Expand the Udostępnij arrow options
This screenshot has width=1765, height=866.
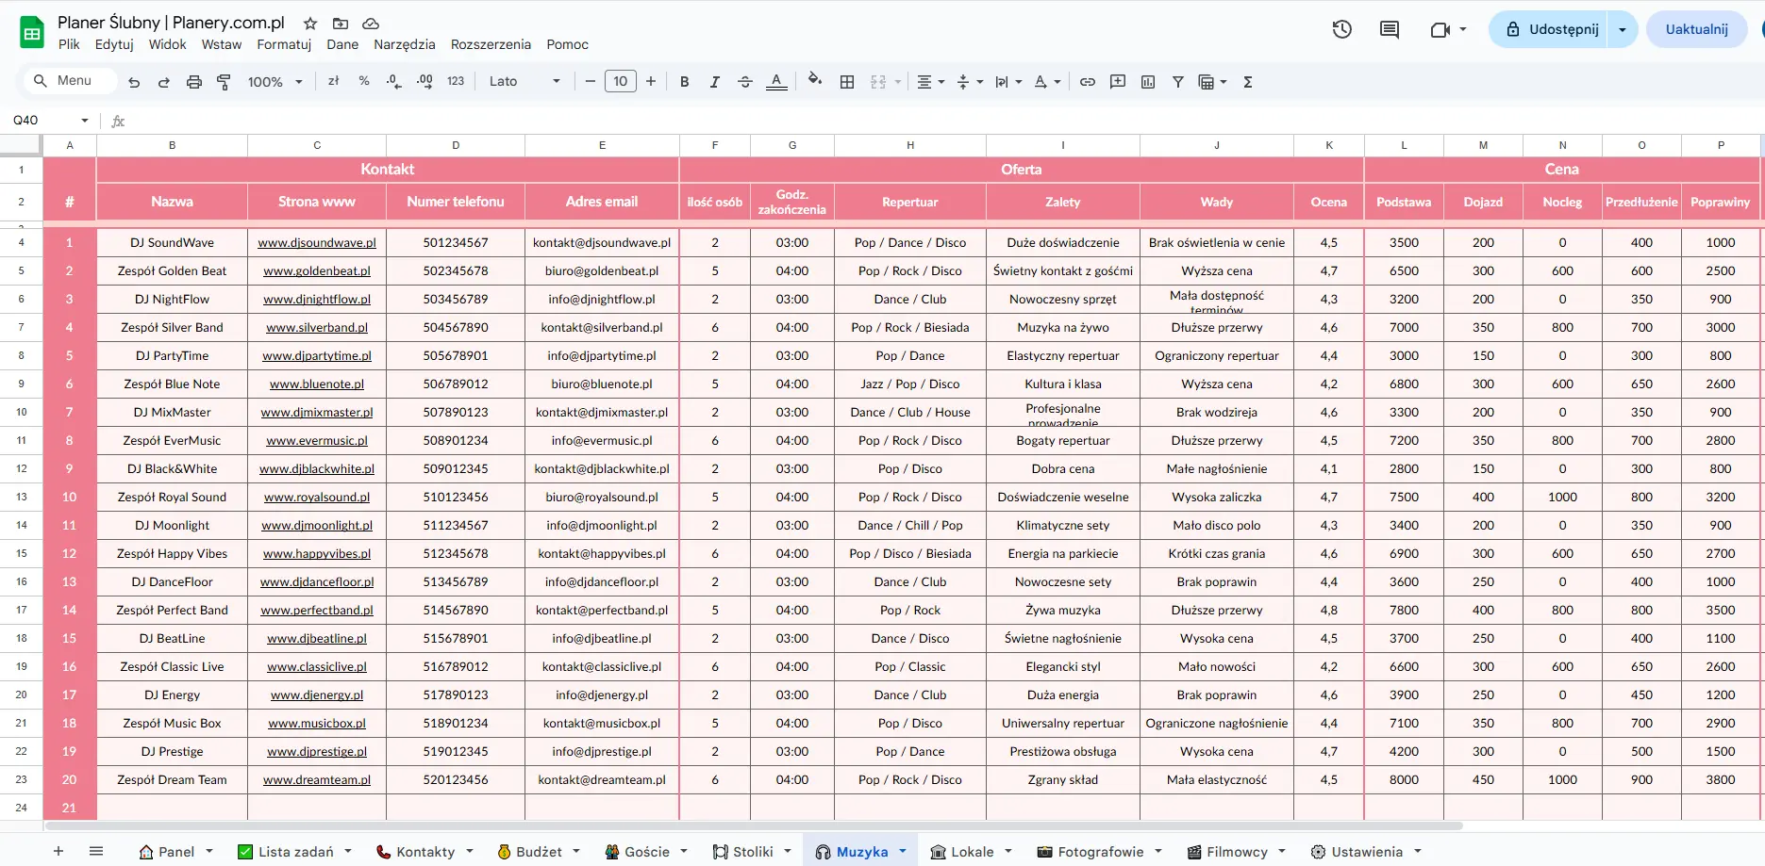[1623, 29]
